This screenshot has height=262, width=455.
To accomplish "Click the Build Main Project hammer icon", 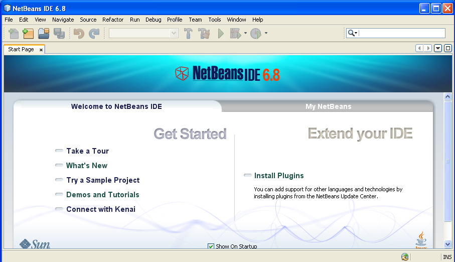I will 189,34.
